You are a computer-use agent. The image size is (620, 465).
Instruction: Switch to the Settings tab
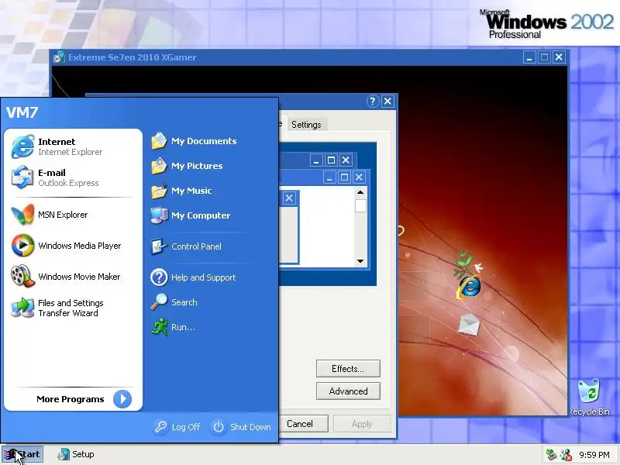pos(306,125)
